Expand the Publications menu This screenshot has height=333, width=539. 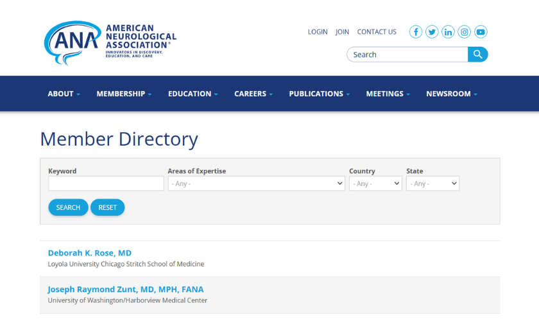pyautogui.click(x=319, y=94)
